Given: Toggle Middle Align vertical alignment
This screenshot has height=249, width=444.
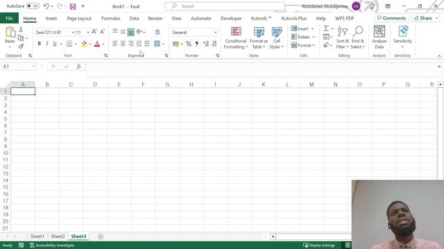Looking at the screenshot, I should pos(123,32).
